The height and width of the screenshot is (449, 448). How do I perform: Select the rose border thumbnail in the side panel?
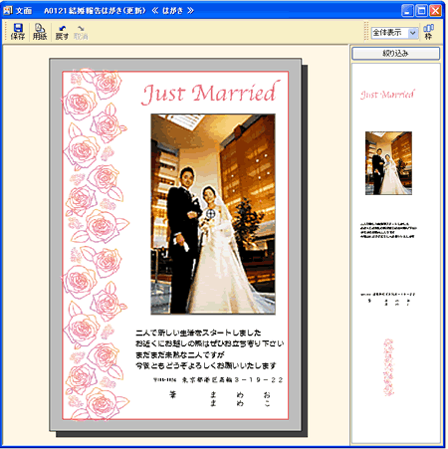[x=388, y=367]
